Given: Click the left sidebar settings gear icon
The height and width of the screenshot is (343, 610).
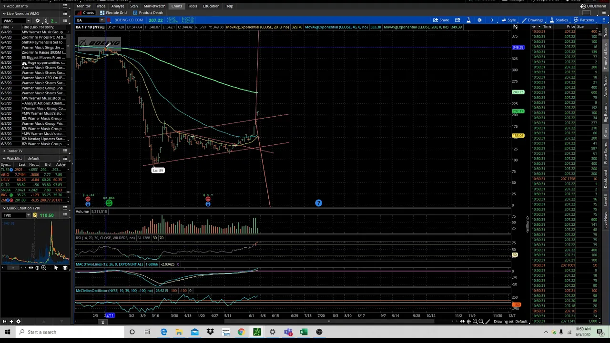Looking at the screenshot, I should coord(19,322).
